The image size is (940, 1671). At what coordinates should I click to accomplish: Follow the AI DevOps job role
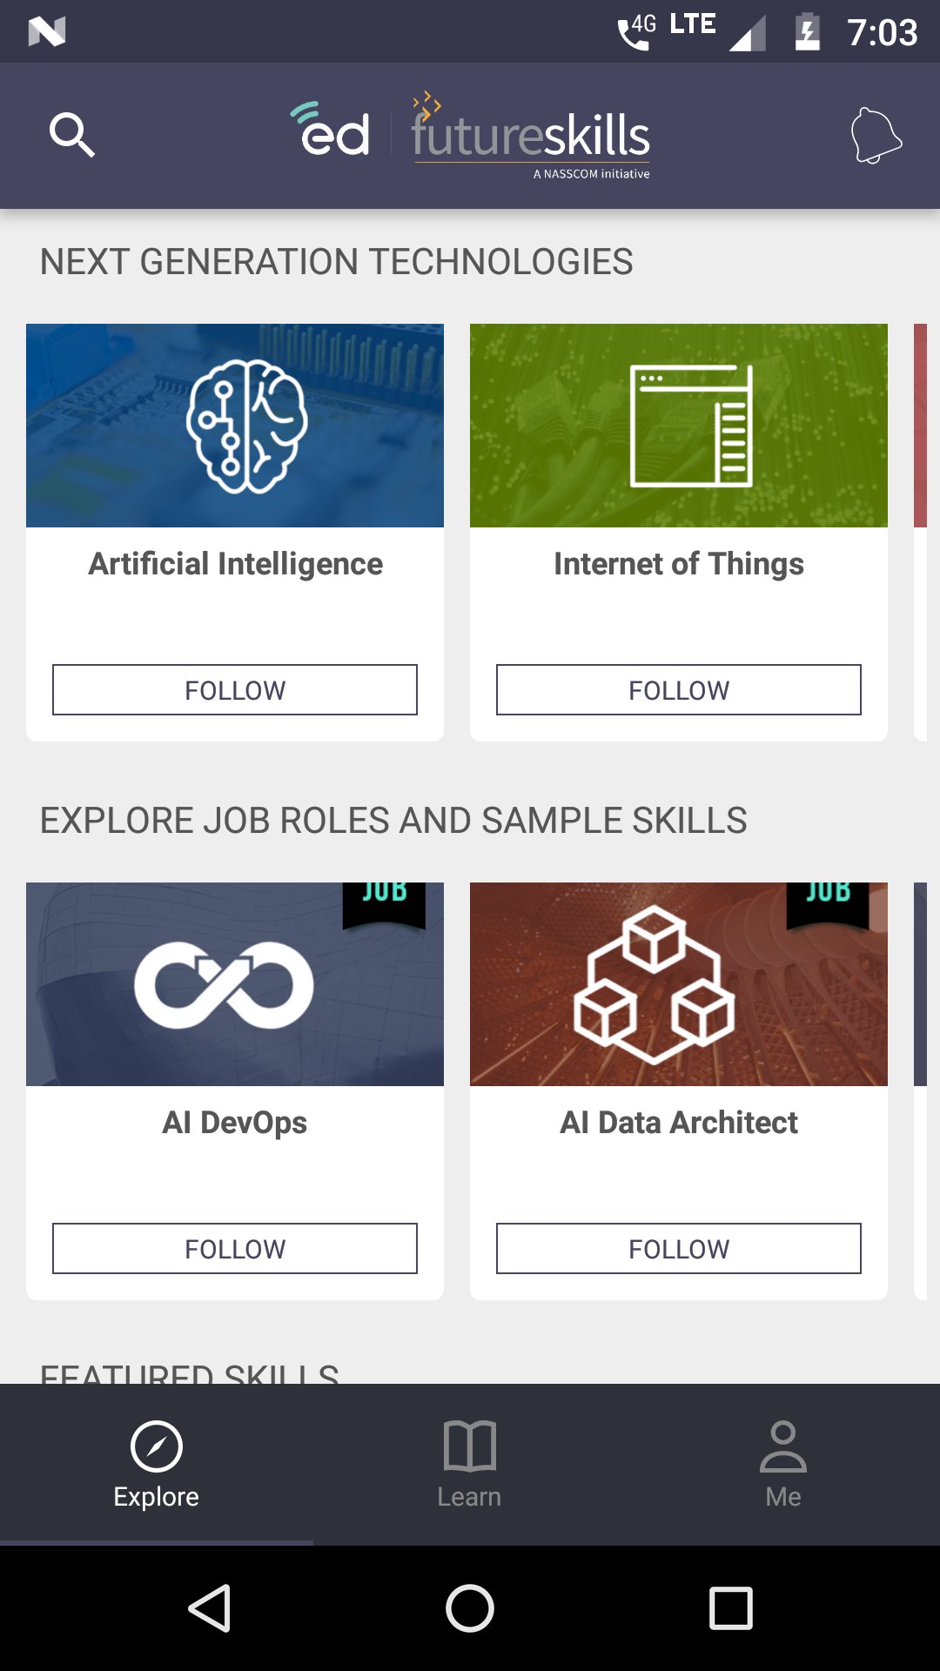[235, 1249]
